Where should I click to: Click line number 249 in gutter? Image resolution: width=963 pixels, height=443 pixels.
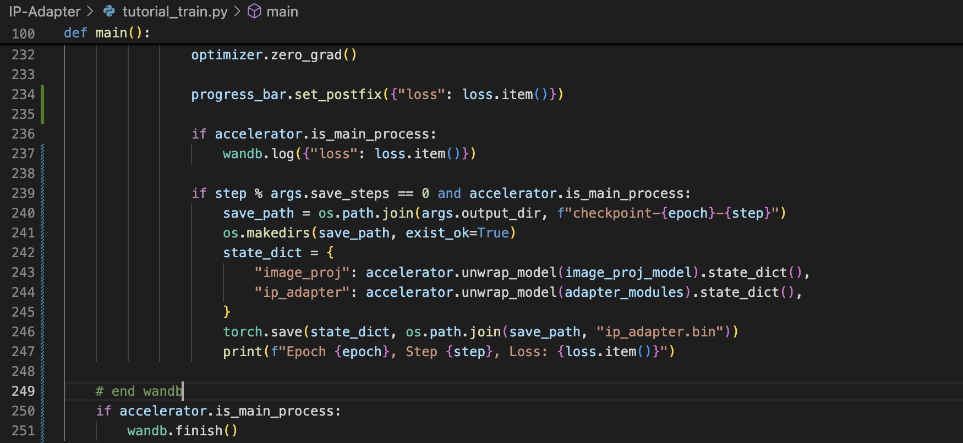(x=23, y=391)
